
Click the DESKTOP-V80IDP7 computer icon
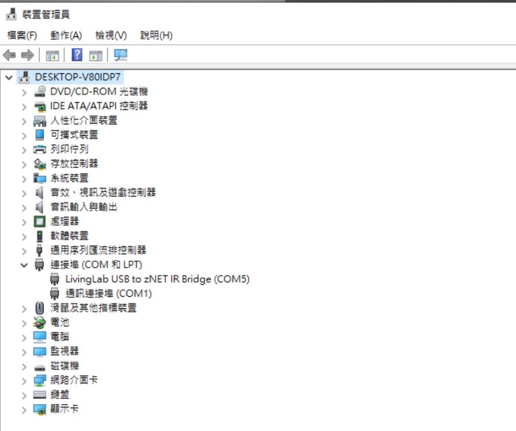24,77
